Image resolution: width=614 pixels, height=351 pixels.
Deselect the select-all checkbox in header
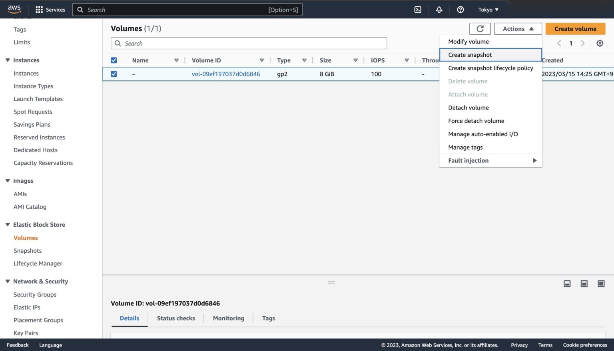(x=114, y=60)
